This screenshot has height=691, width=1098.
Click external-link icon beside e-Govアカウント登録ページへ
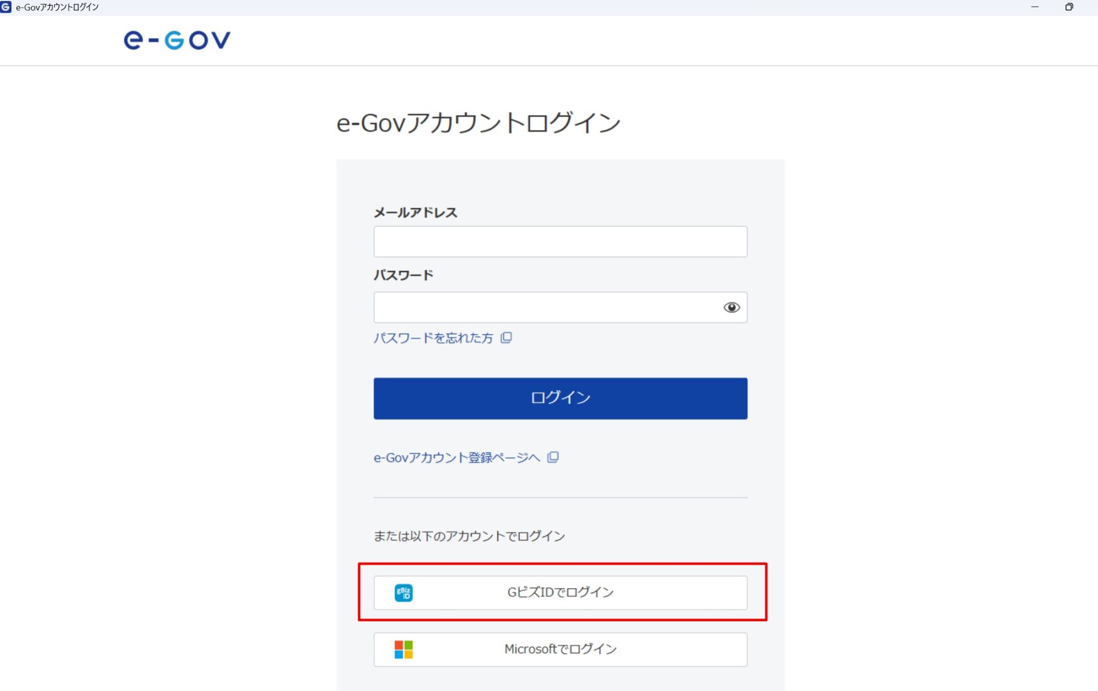[553, 457]
